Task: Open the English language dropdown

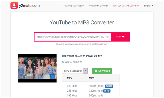Action: pyautogui.click(x=149, y=6)
